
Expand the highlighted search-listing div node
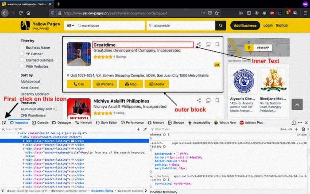pyautogui.click(x=24, y=141)
